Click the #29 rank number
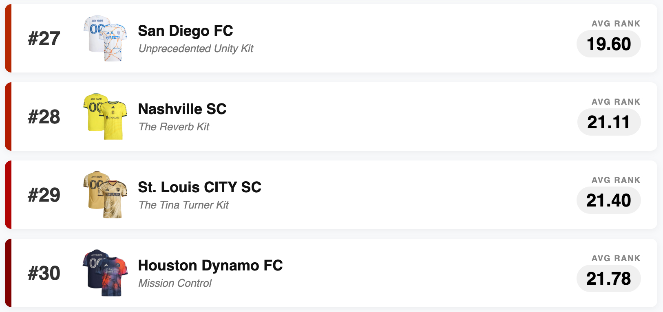This screenshot has width=663, height=312. tap(44, 195)
